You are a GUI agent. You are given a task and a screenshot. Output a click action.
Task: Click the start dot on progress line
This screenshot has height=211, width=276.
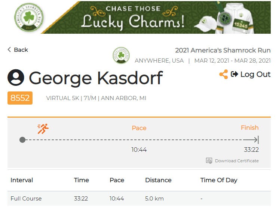[x=22, y=140]
